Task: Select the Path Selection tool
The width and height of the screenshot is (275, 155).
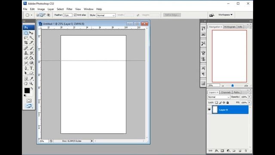Action: (26, 73)
